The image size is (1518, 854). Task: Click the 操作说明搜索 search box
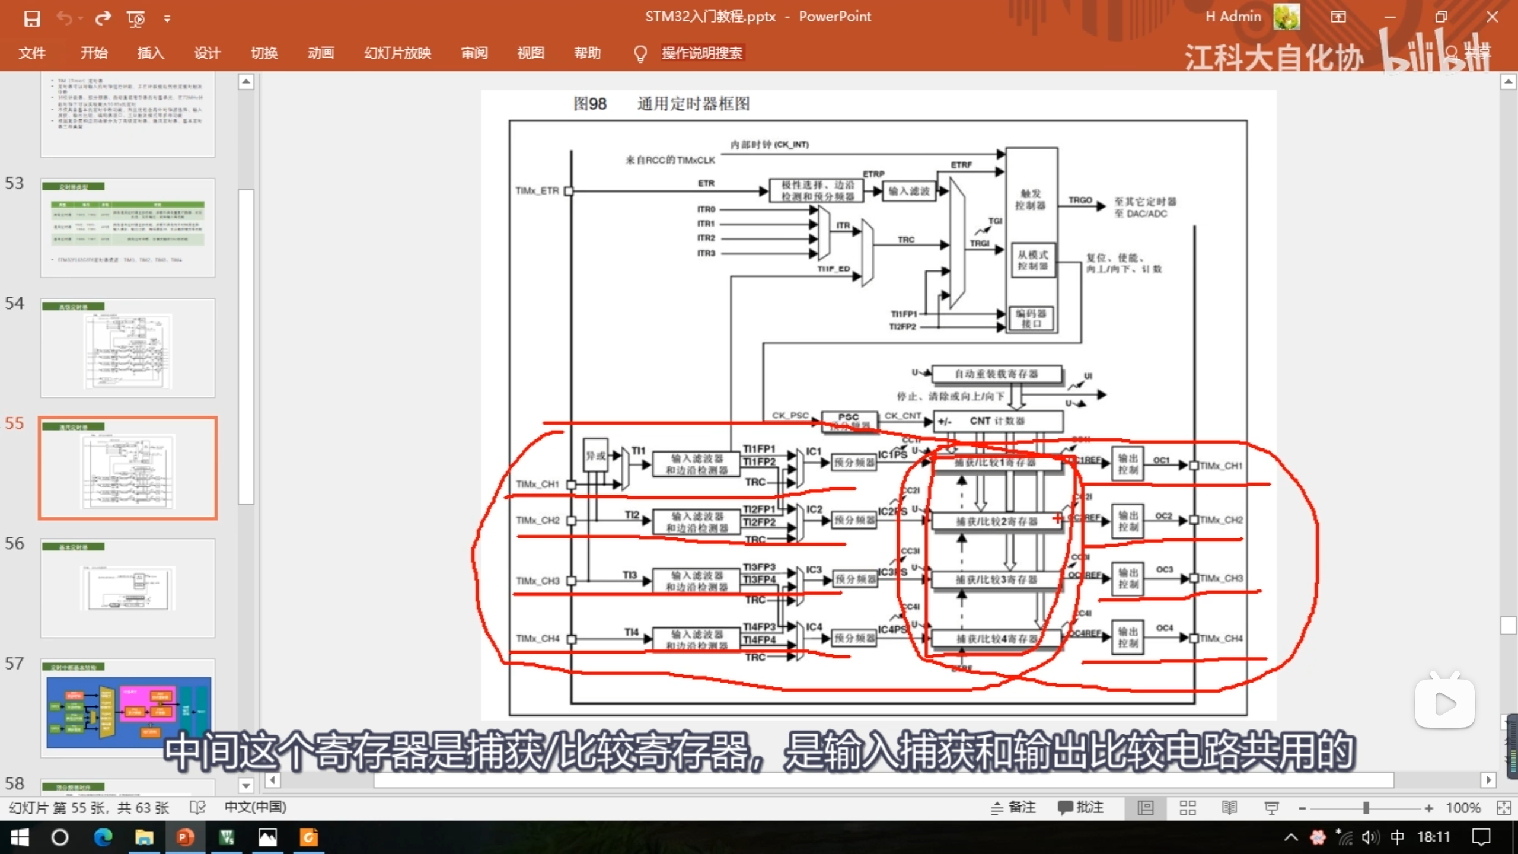coord(701,53)
